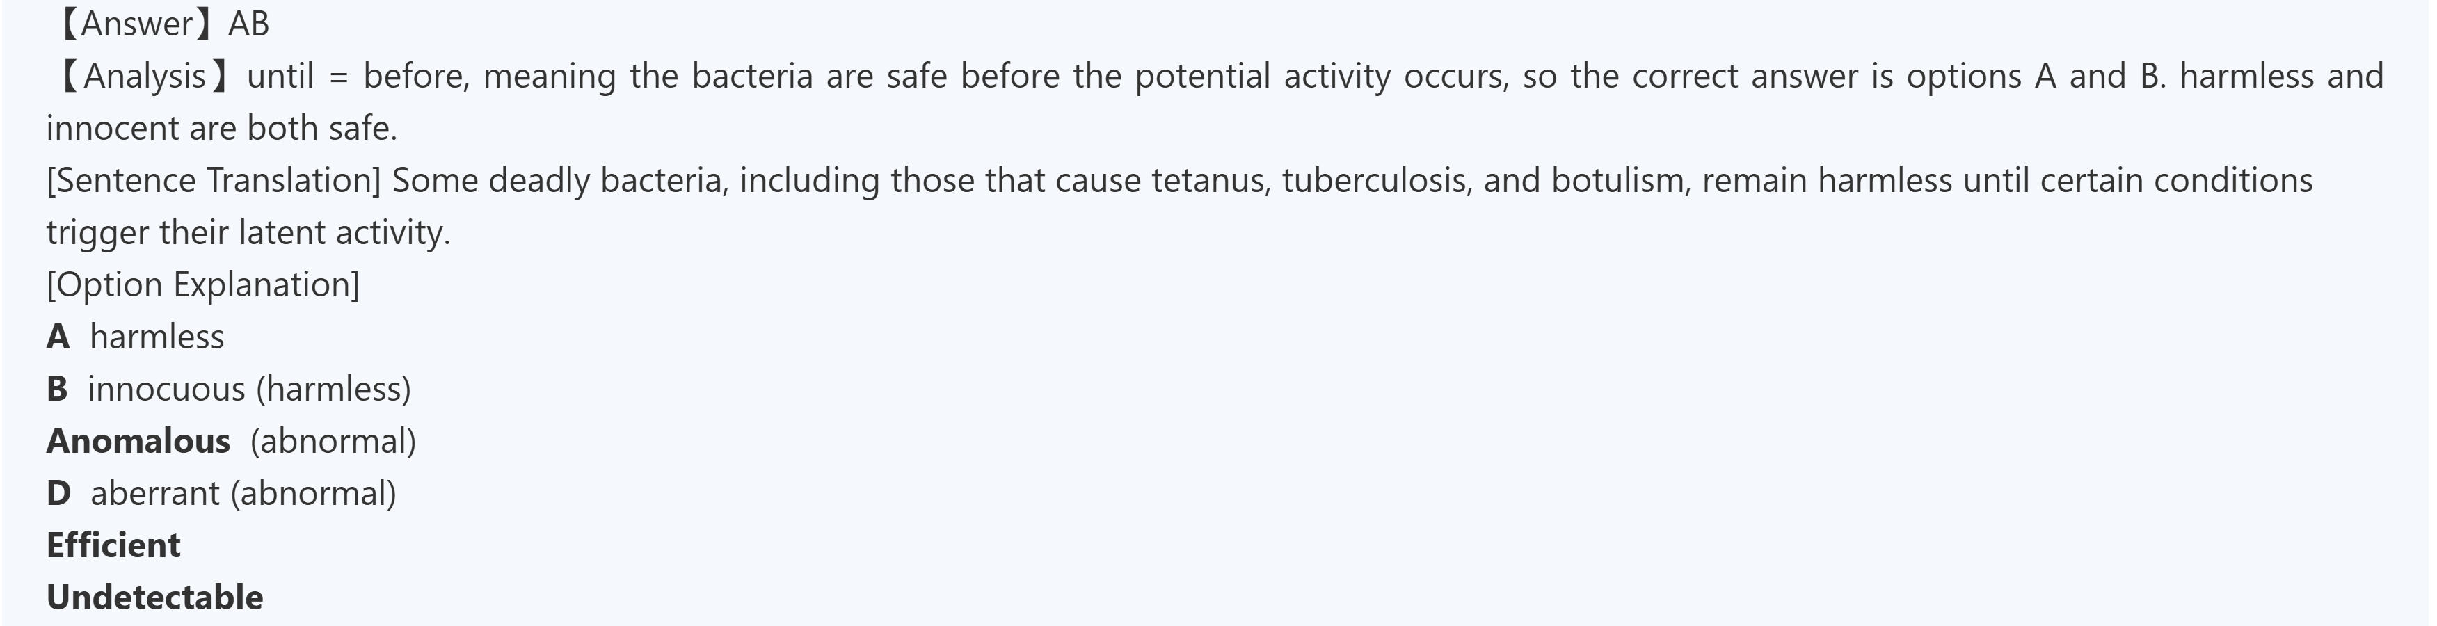Click the 【Analysis】 heading

pos(142,76)
